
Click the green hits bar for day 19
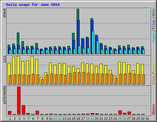pos(92,19)
